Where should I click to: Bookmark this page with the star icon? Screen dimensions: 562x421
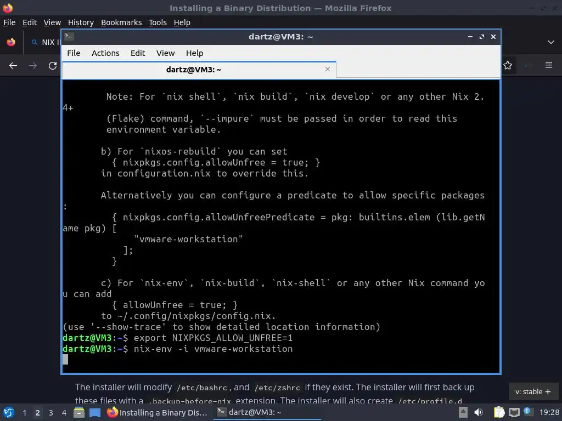(508, 66)
